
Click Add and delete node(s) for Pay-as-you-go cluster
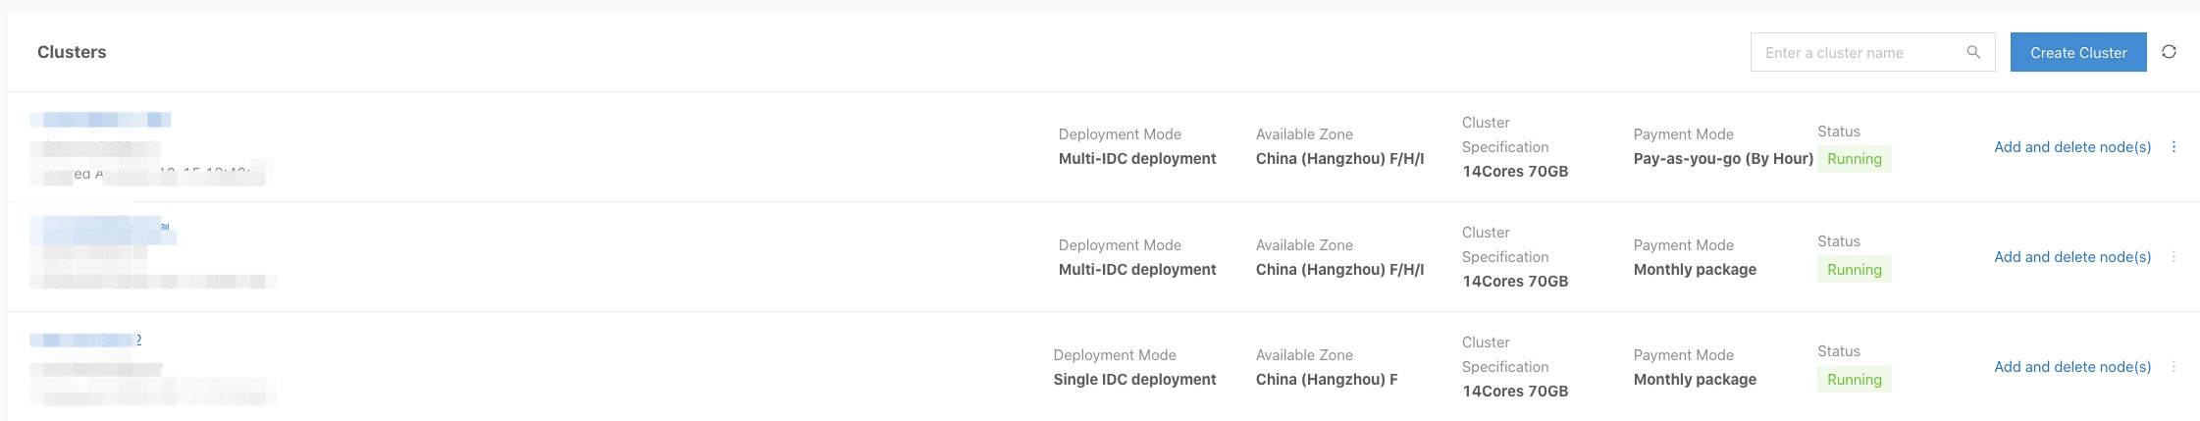click(2072, 147)
